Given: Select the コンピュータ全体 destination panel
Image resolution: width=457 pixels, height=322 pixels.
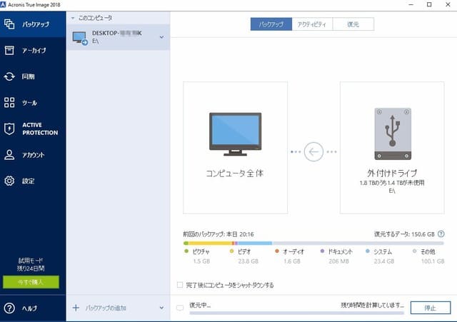Looking at the screenshot, I should pos(235,147).
